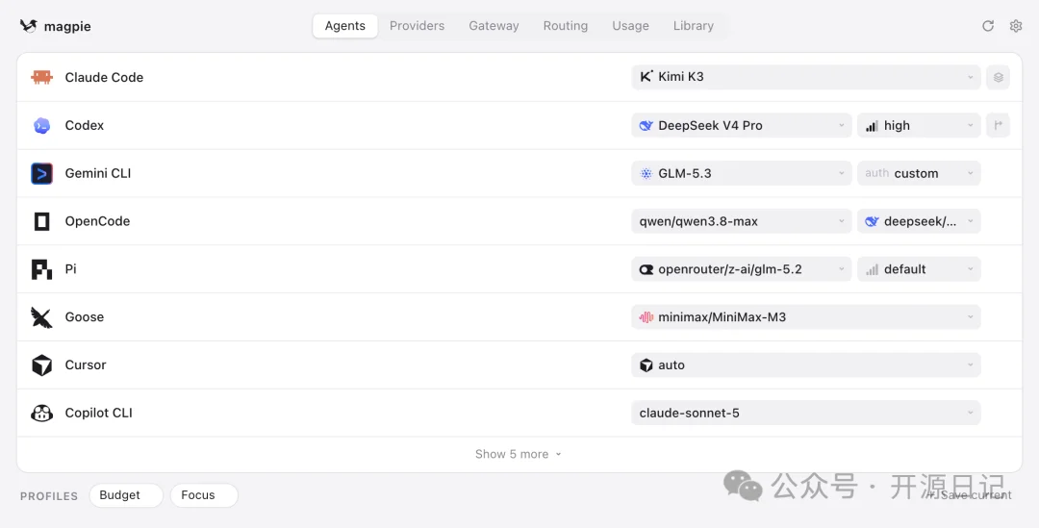Click the Gemini CLI agent icon
The image size is (1039, 528).
pos(41,173)
